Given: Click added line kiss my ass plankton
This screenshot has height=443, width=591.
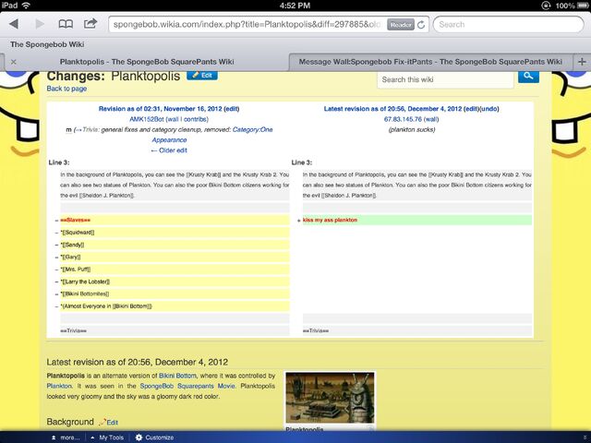Looking at the screenshot, I should click(x=417, y=220).
